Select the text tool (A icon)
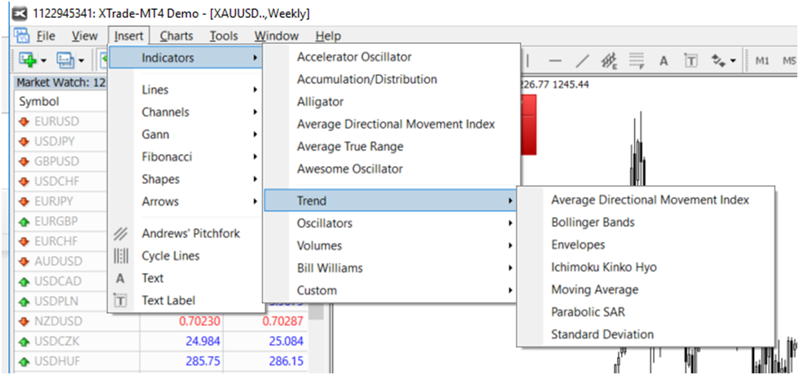 664,60
